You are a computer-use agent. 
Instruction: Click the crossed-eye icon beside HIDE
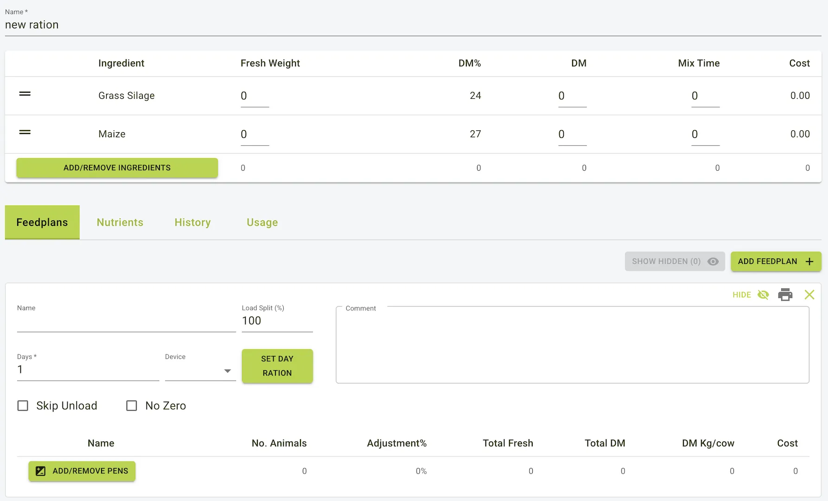click(763, 295)
